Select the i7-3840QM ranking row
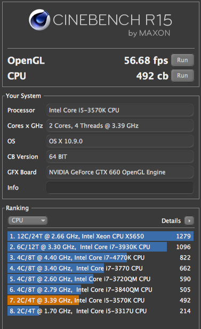Screen dimensions: 201x329 tap(100, 289)
